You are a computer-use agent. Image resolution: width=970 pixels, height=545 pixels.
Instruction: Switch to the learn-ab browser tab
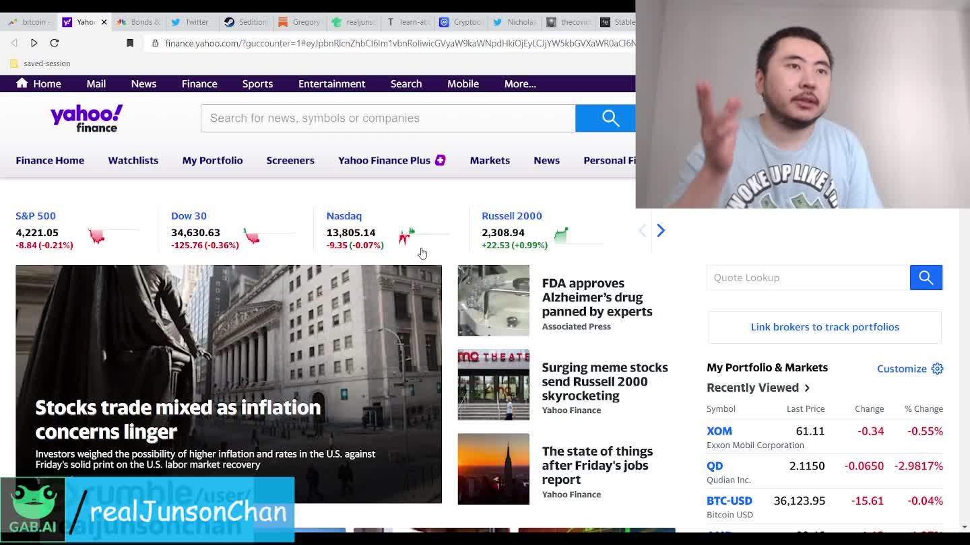tap(408, 22)
